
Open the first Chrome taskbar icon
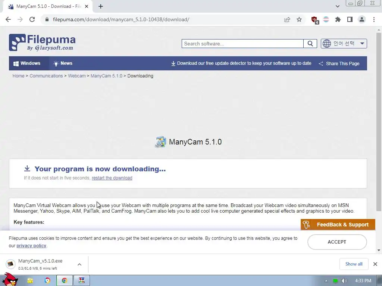point(47,281)
